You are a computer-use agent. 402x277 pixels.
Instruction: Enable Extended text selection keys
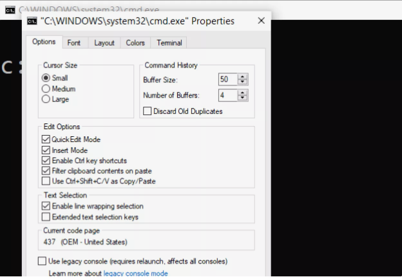46,217
